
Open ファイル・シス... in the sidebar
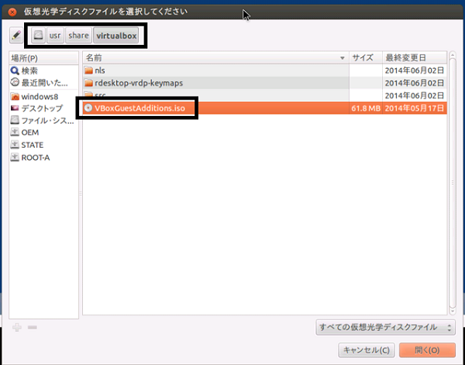43,121
